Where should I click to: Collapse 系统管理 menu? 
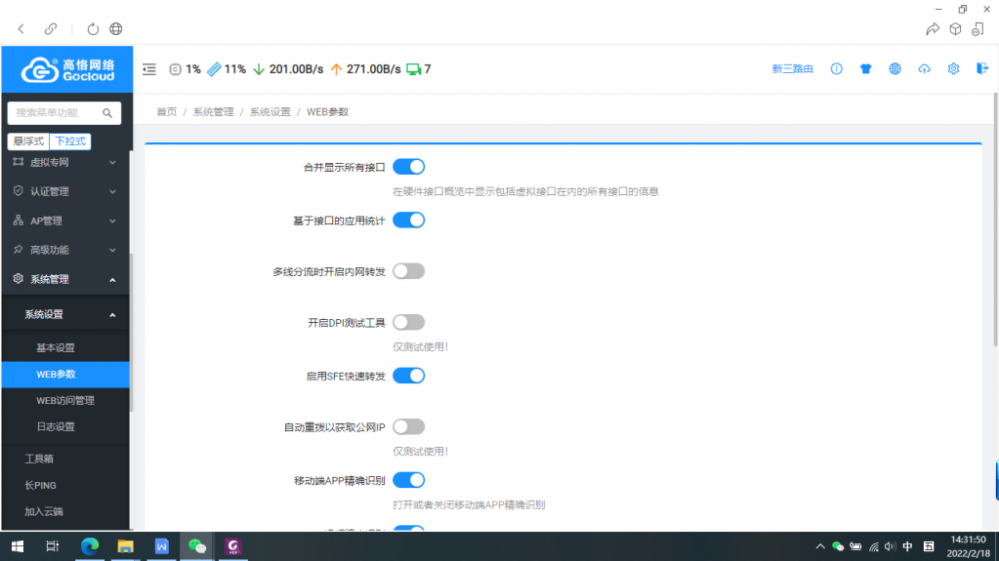[65, 279]
